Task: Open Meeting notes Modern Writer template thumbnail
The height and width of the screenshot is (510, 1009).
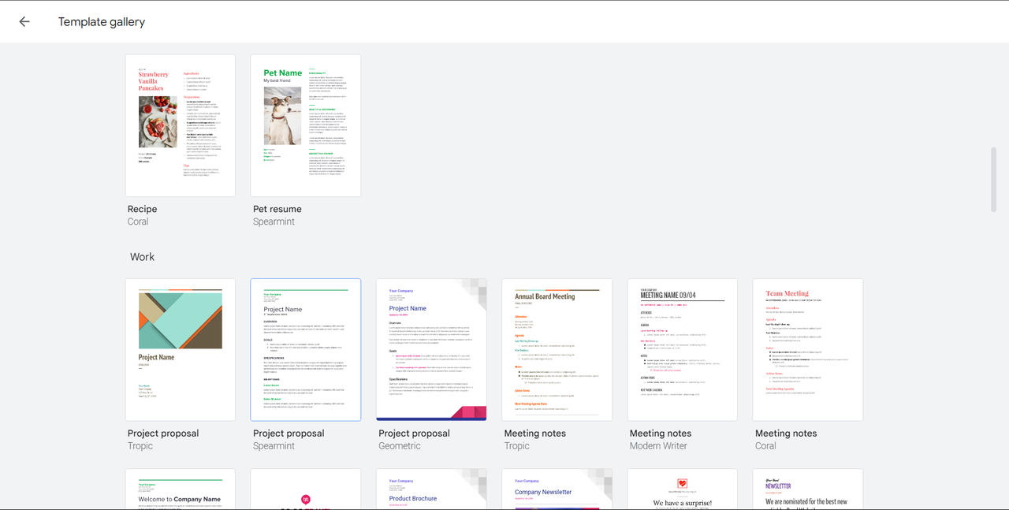Action: point(683,350)
